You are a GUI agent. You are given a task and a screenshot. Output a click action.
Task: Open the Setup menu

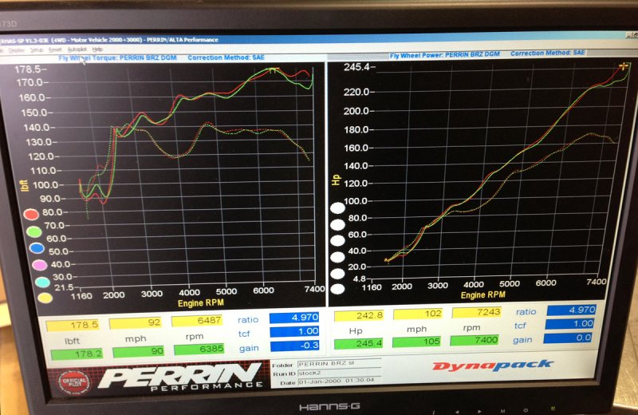pyautogui.click(x=37, y=49)
